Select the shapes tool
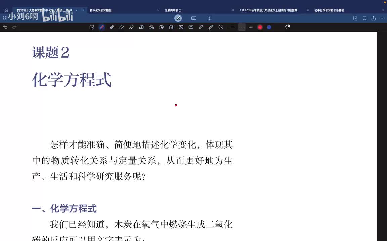Viewport: 387px width, 241px height. tap(151, 27)
